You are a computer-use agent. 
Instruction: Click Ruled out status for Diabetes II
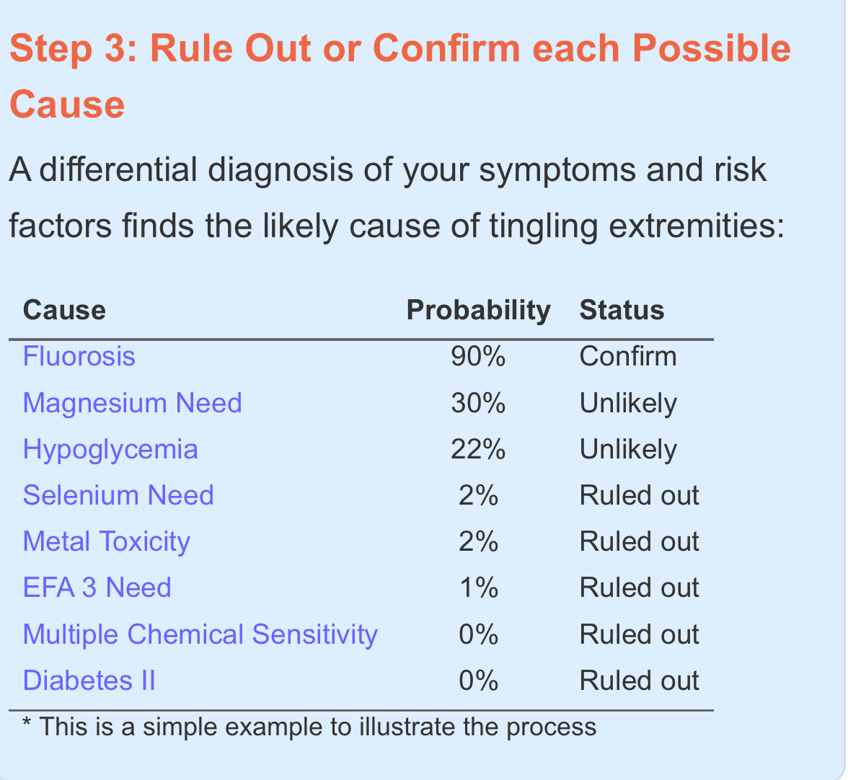tap(639, 681)
